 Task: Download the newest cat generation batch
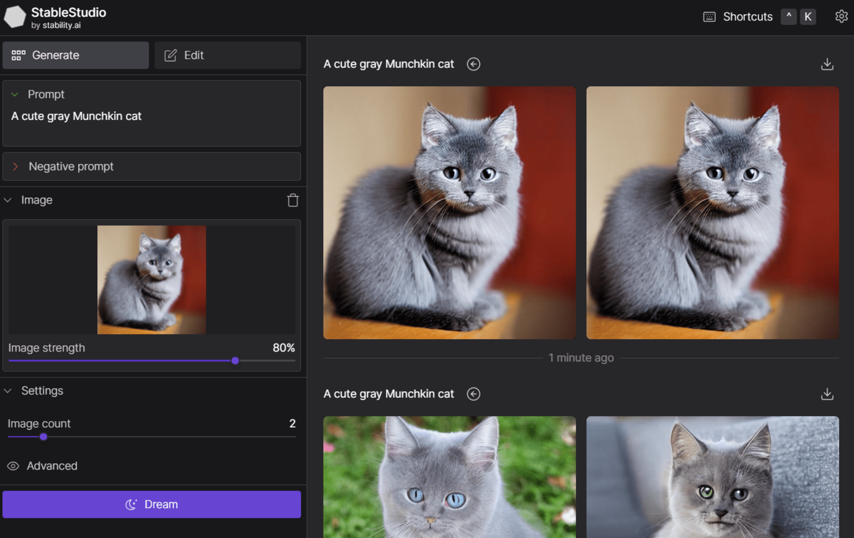tap(827, 64)
